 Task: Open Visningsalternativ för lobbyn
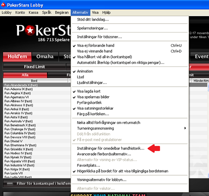(130, 180)
